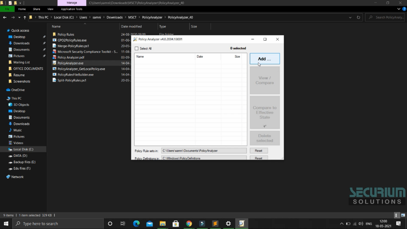Open Edu files (F:) drive
Image resolution: width=407 pixels, height=229 pixels.
click(22, 168)
